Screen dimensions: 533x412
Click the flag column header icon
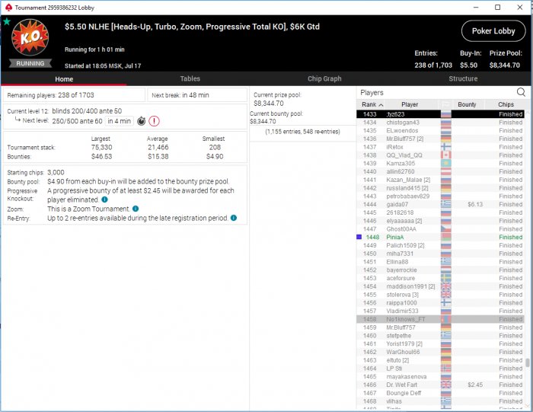coord(445,104)
